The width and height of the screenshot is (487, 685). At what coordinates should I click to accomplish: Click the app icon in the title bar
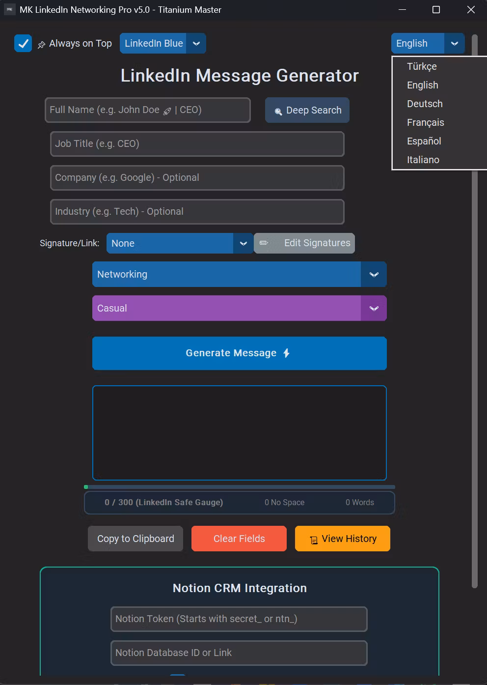[x=9, y=10]
